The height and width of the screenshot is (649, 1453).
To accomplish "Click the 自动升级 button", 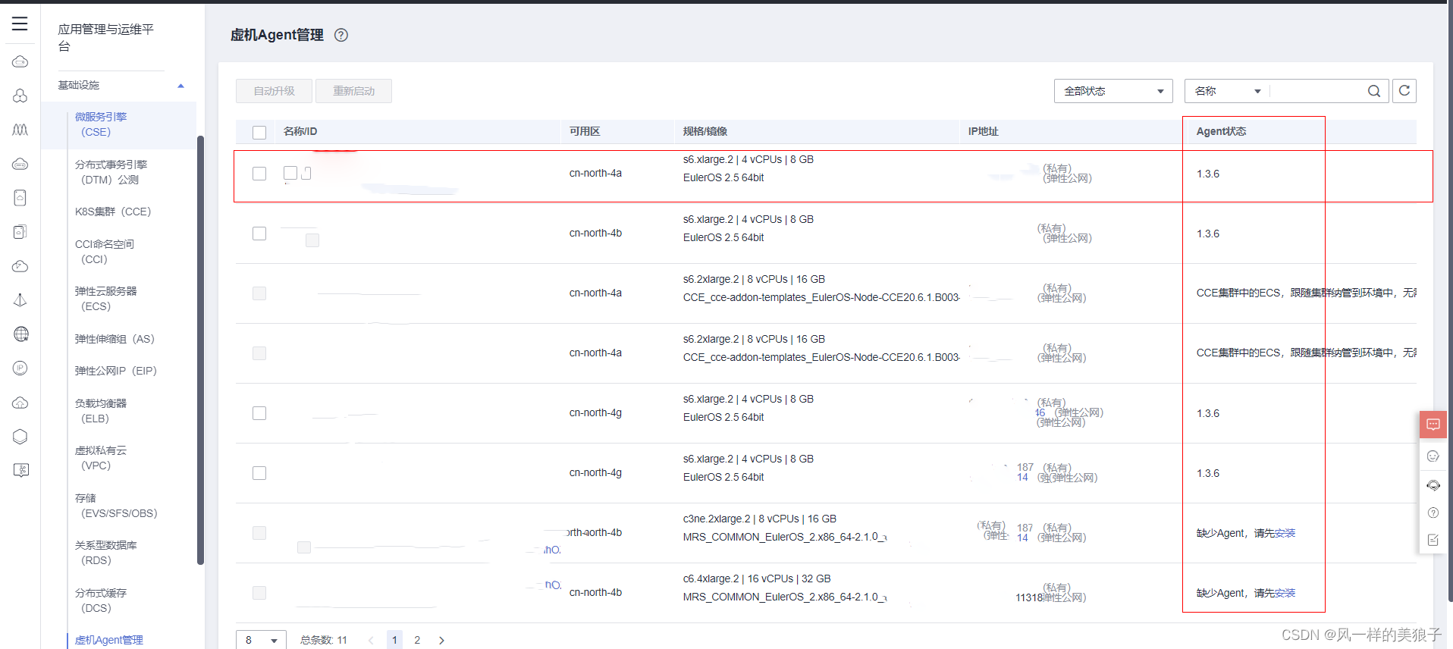I will click(x=274, y=91).
